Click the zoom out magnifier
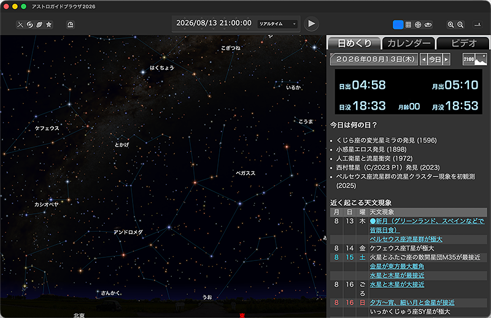Image resolution: width=491 pixels, height=318 pixels. 460,25
